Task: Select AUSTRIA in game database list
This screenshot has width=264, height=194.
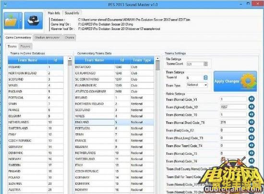Action: pos(36,190)
